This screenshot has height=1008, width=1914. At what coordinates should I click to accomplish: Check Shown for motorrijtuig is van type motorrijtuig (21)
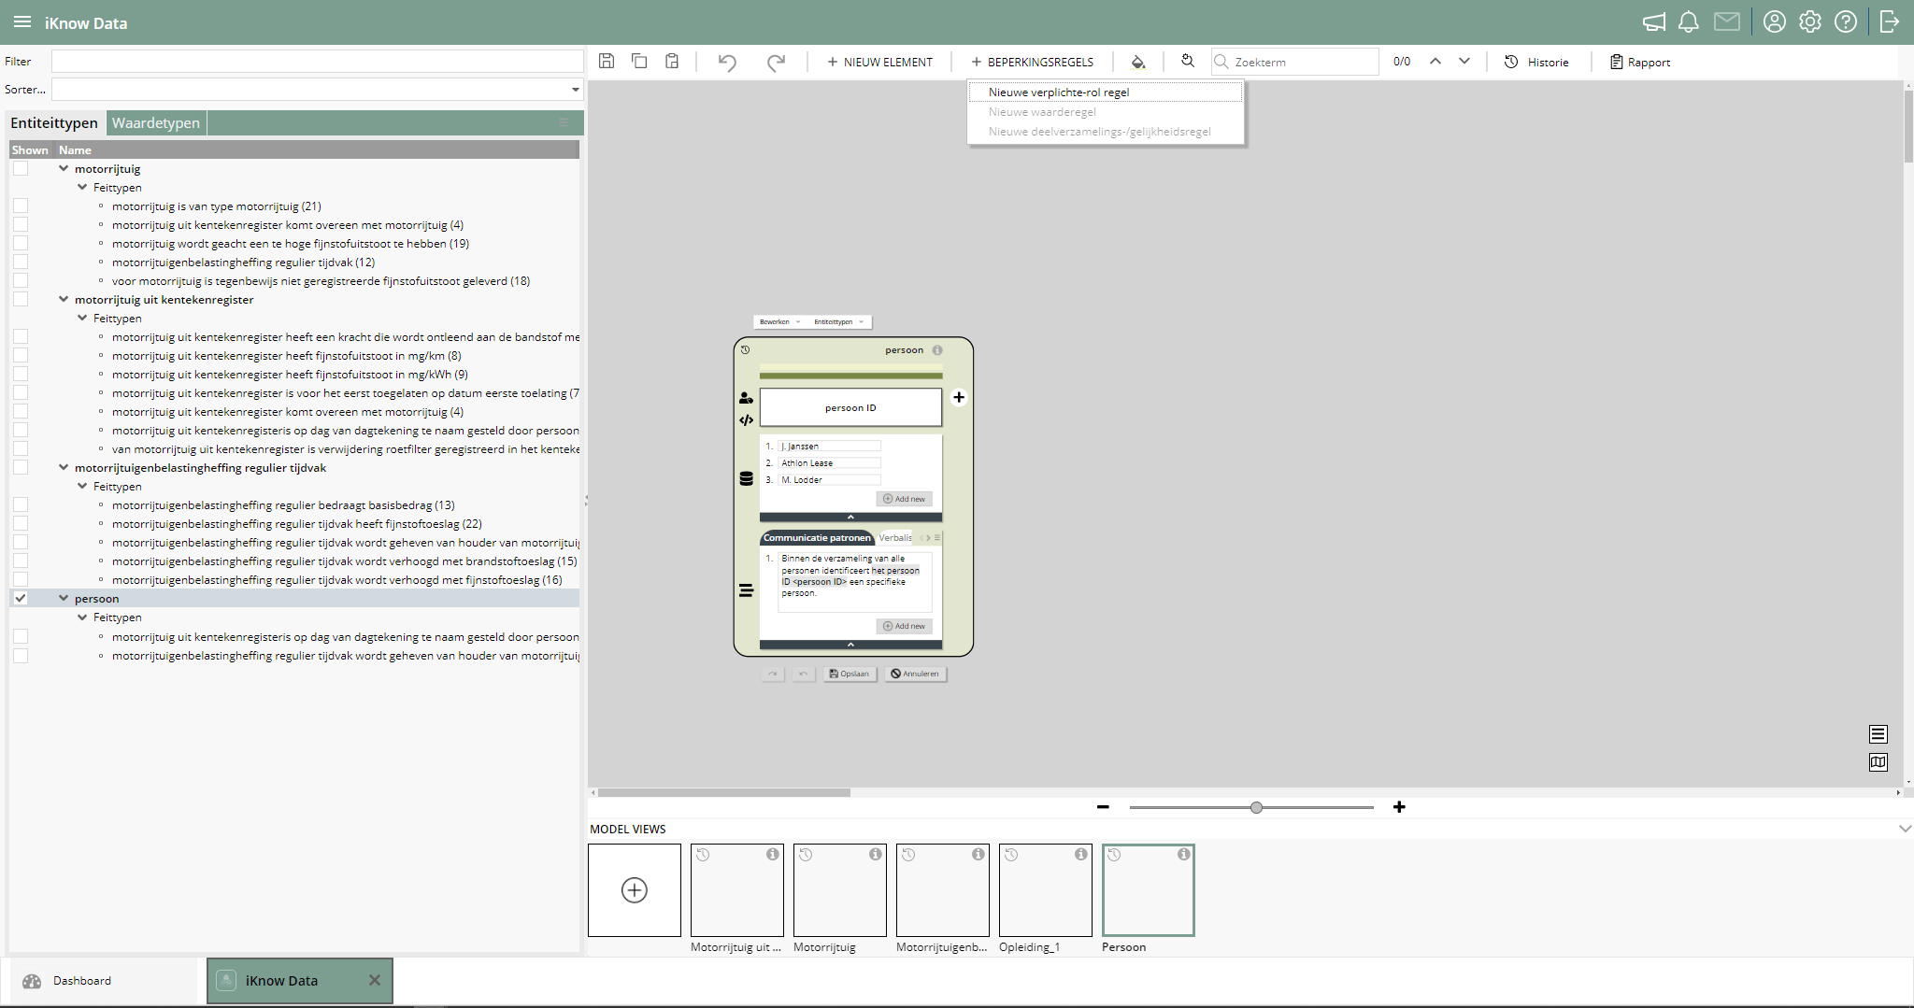21,206
